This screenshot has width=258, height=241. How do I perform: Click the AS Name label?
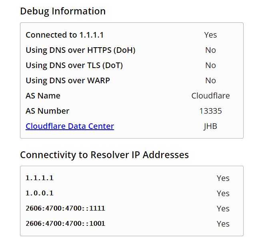click(x=43, y=96)
